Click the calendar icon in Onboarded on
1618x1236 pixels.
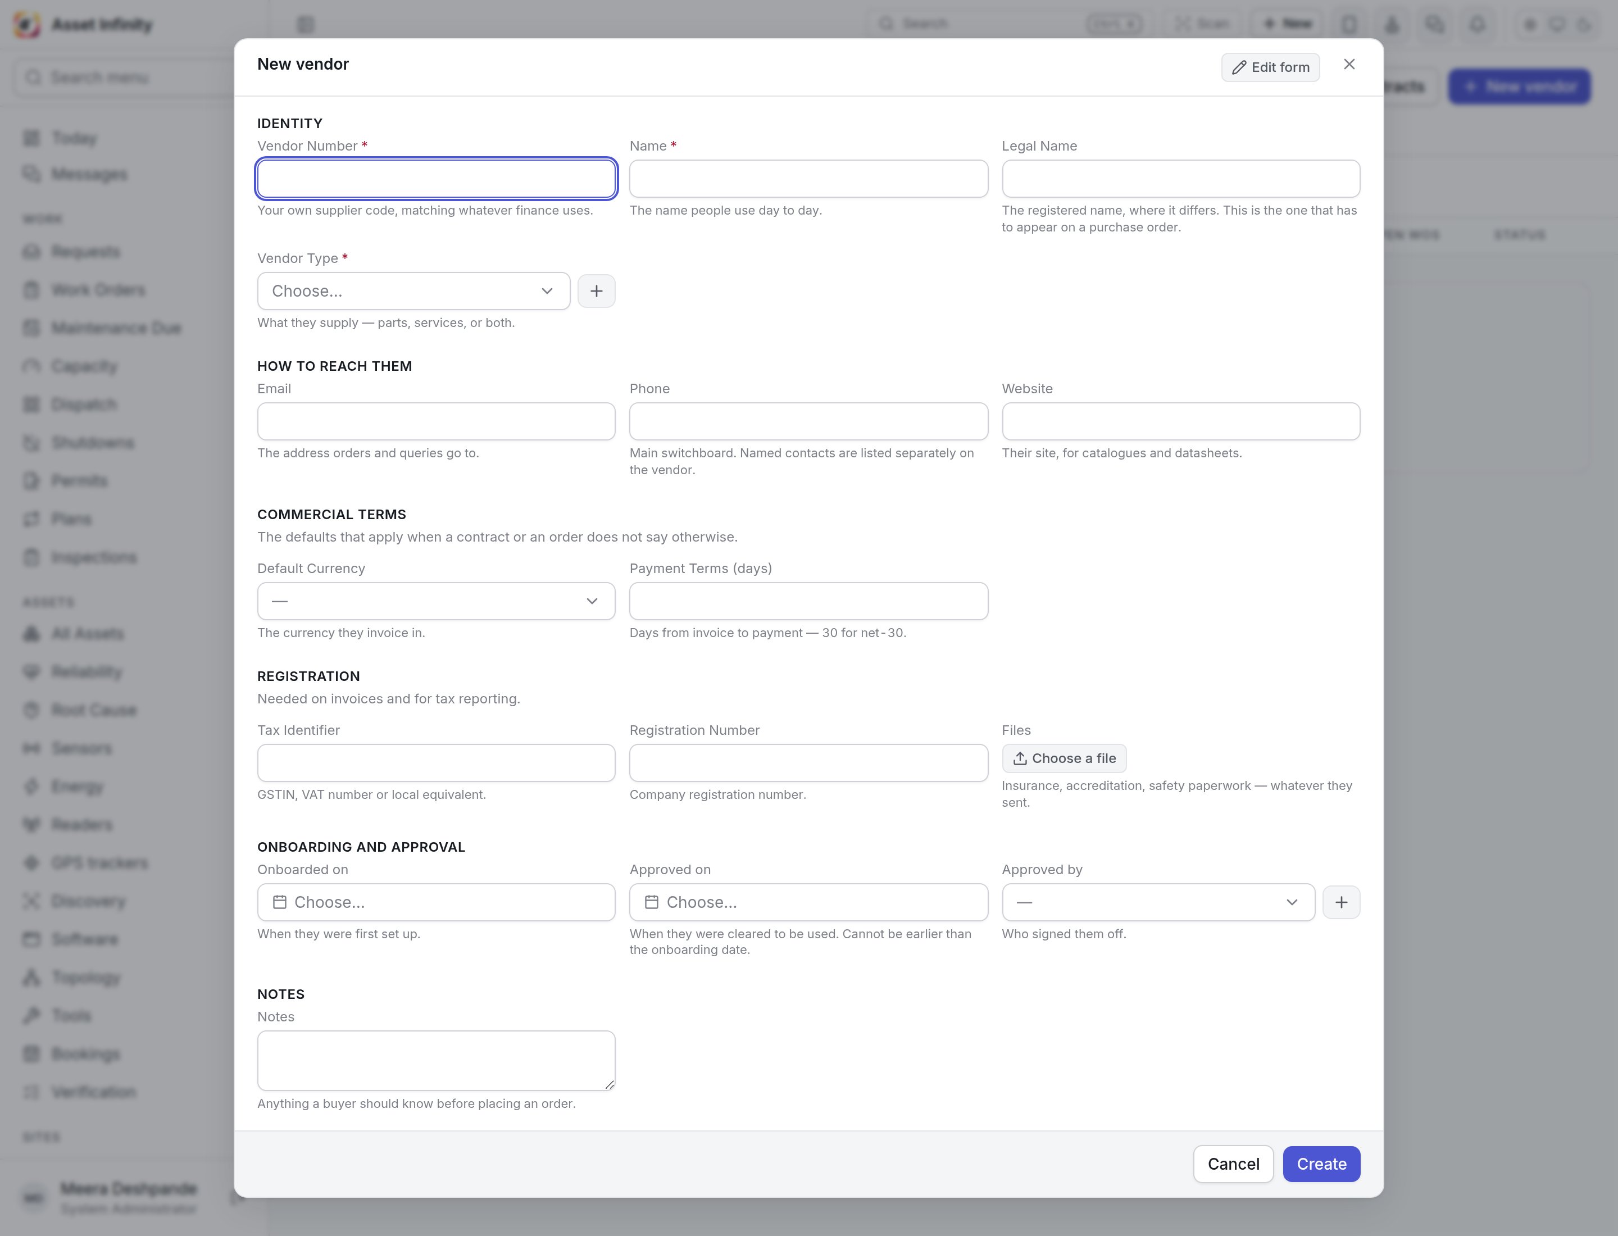(x=280, y=902)
